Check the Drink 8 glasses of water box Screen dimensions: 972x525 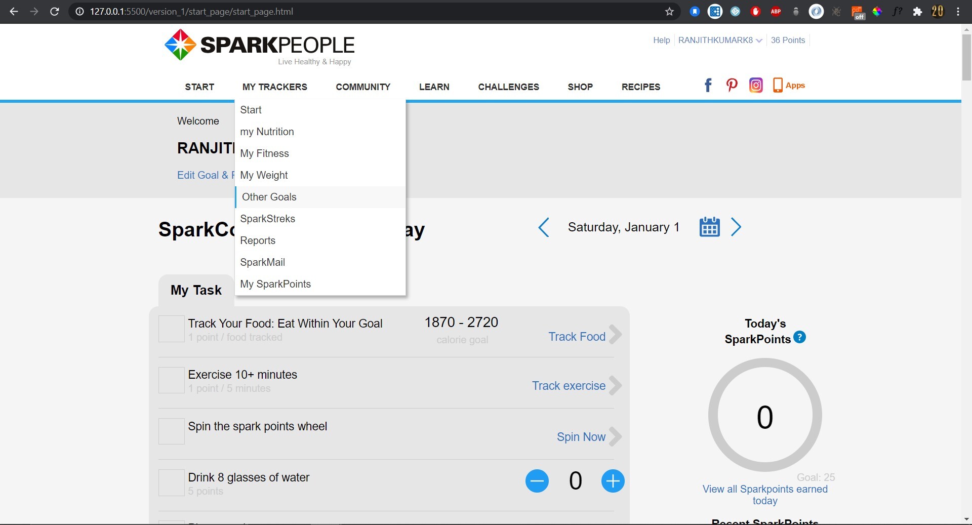pyautogui.click(x=172, y=482)
